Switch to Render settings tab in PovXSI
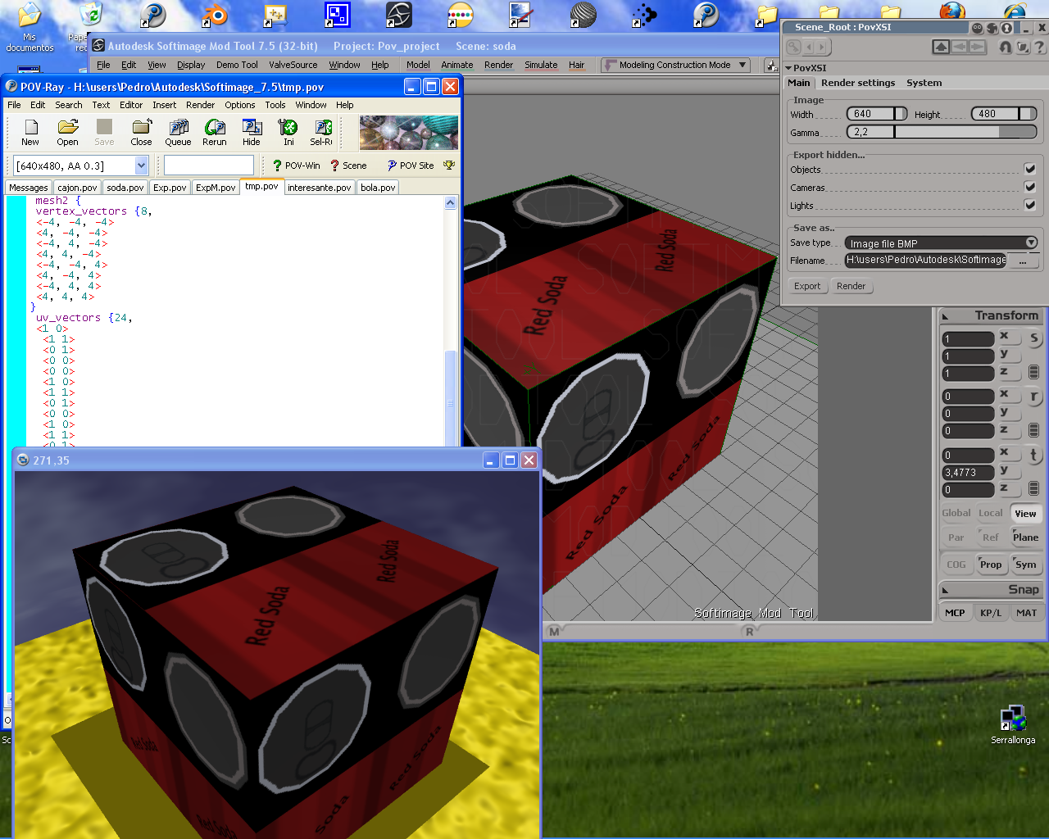Viewport: 1049px width, 839px height. click(858, 83)
